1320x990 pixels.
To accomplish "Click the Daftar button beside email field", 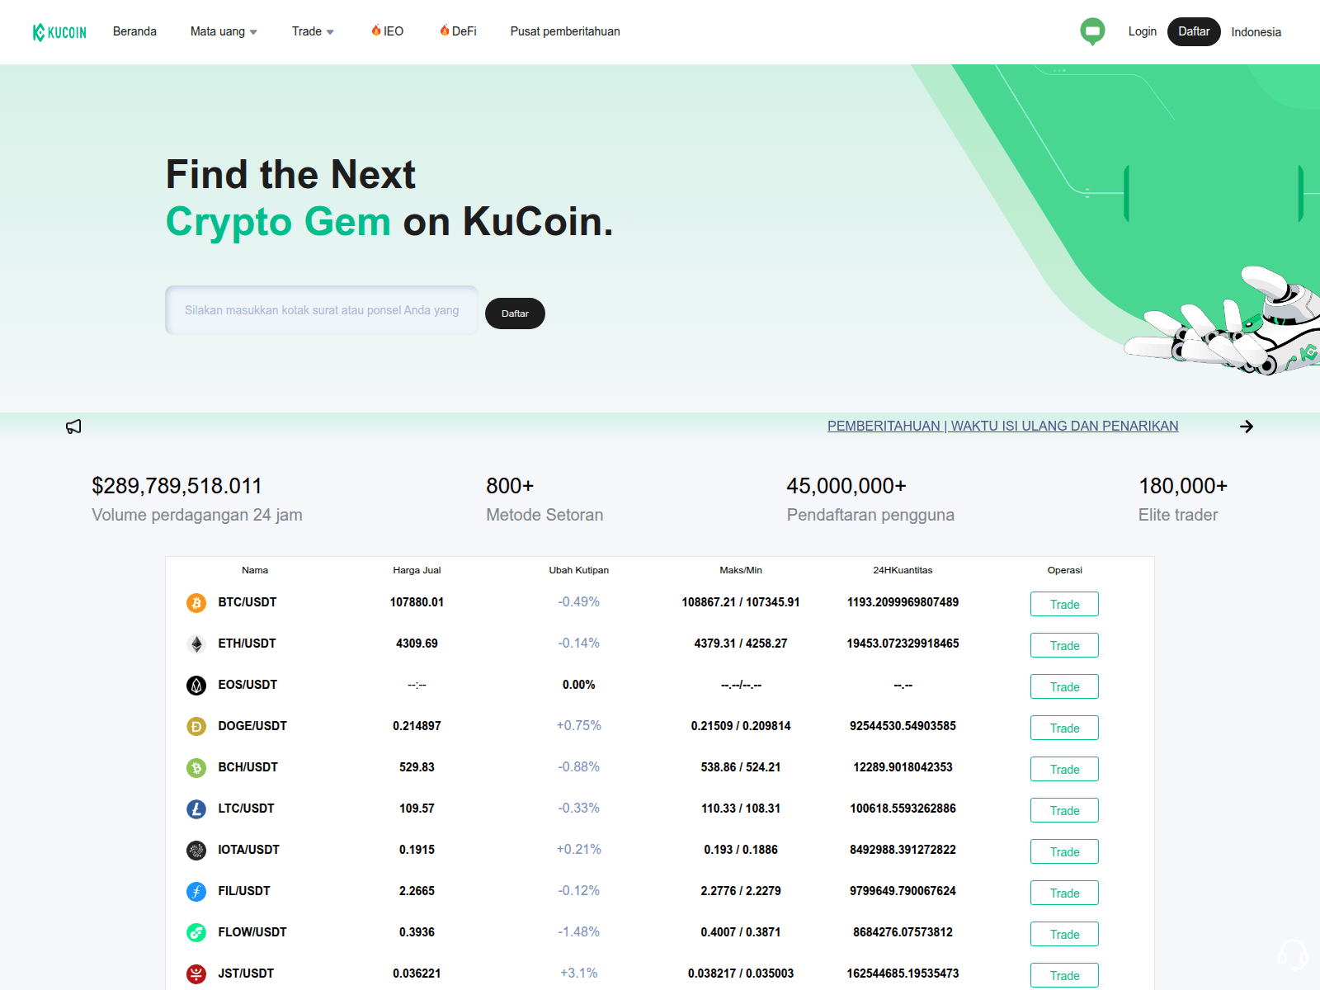I will [x=515, y=313].
